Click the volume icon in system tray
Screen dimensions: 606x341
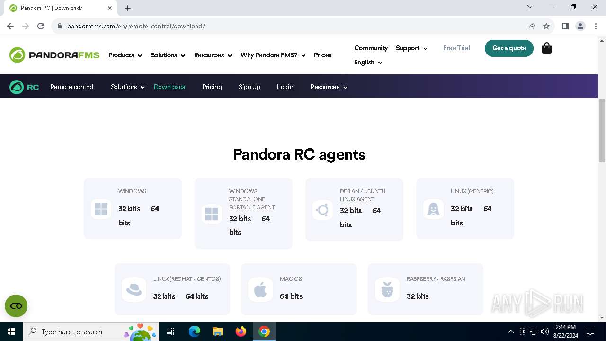click(545, 332)
